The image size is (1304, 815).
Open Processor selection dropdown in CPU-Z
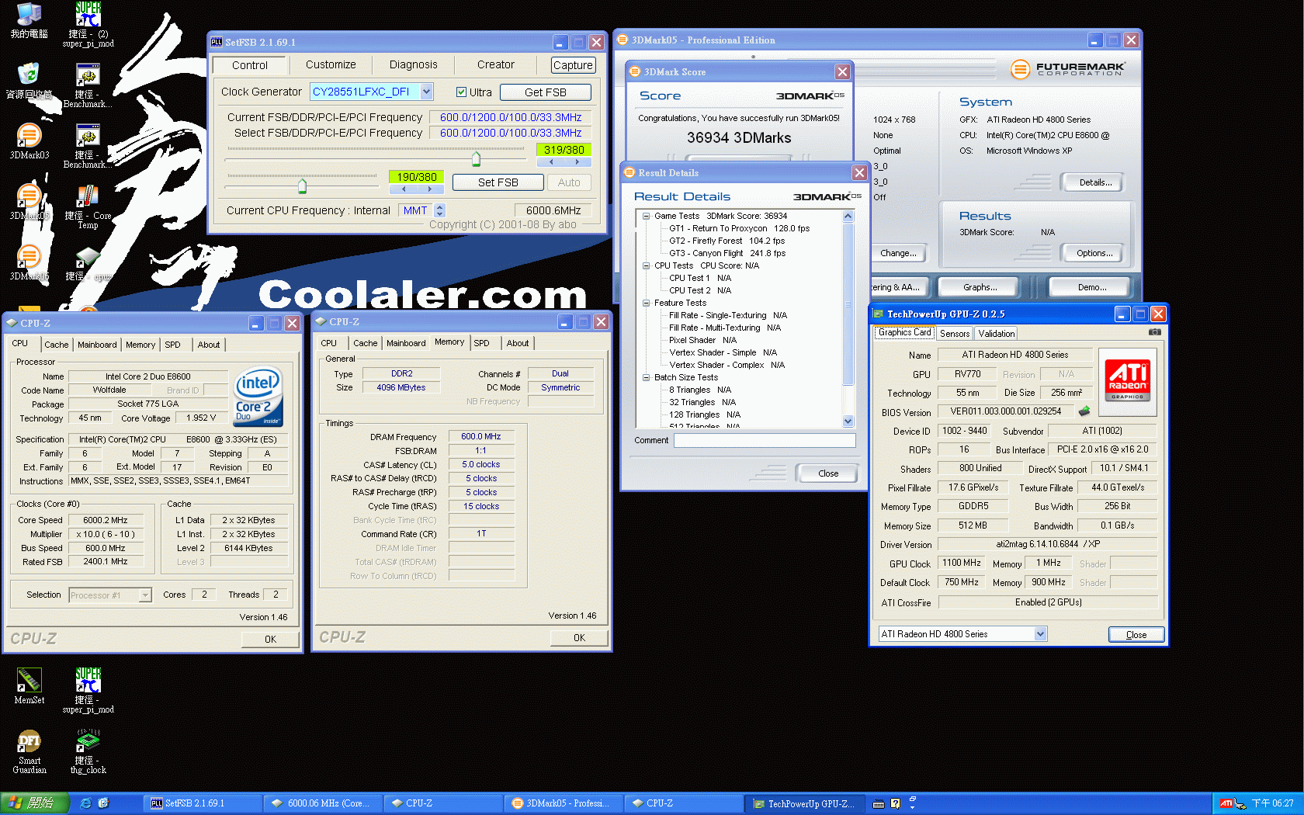click(145, 595)
